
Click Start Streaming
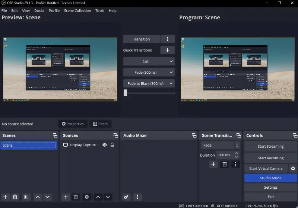tap(271, 146)
